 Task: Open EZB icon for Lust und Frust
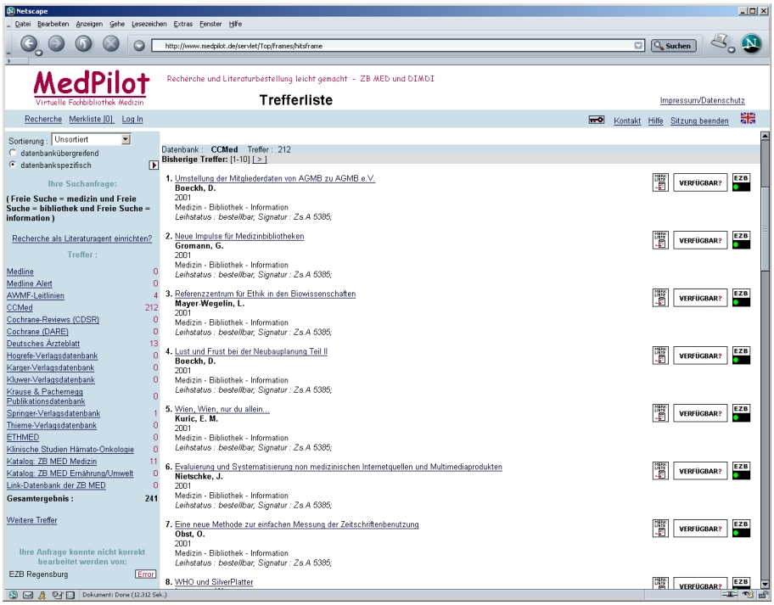coord(741,356)
